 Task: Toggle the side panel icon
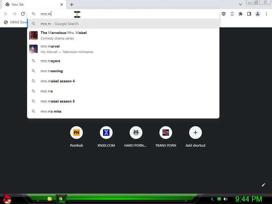click(249, 14)
